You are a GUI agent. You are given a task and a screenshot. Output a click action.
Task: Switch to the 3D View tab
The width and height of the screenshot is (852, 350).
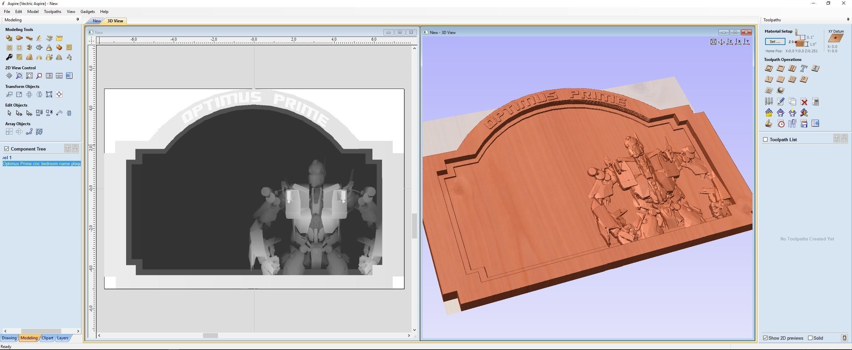[115, 21]
